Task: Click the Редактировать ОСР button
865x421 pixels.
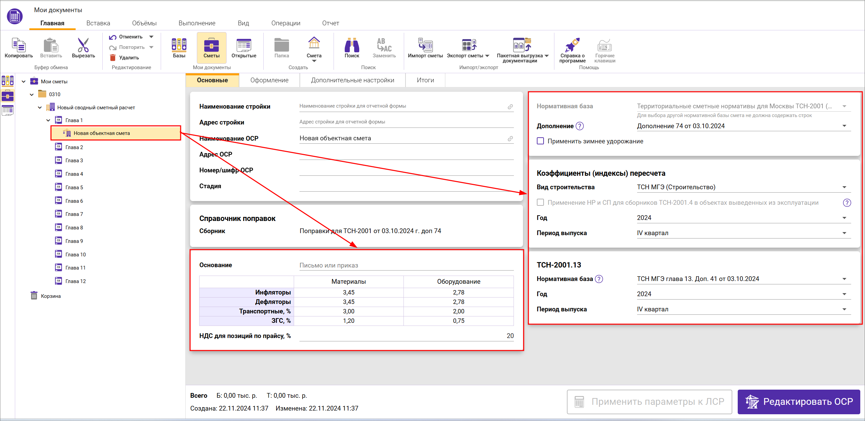Action: 798,401
